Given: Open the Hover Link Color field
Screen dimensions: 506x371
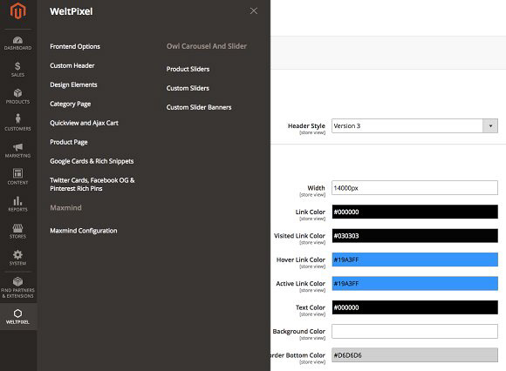Looking at the screenshot, I should tap(414, 260).
